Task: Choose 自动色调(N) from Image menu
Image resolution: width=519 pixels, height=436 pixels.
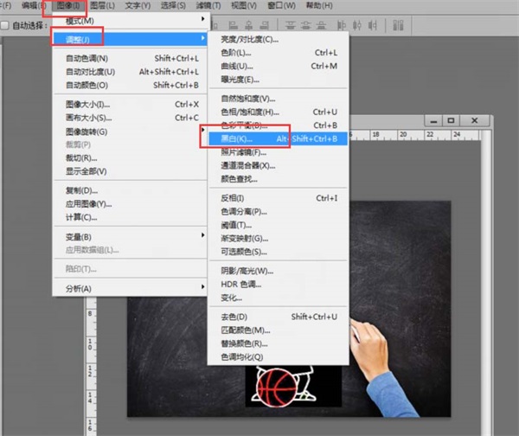Action: coord(131,58)
